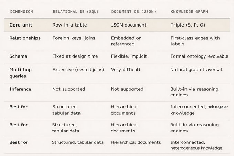Click the Very difficult cell

pos(126,70)
